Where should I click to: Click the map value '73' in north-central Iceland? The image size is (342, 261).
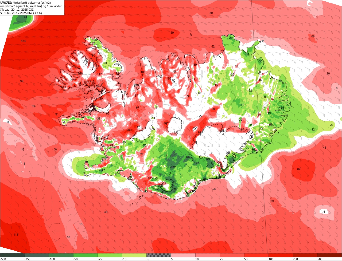(216, 85)
